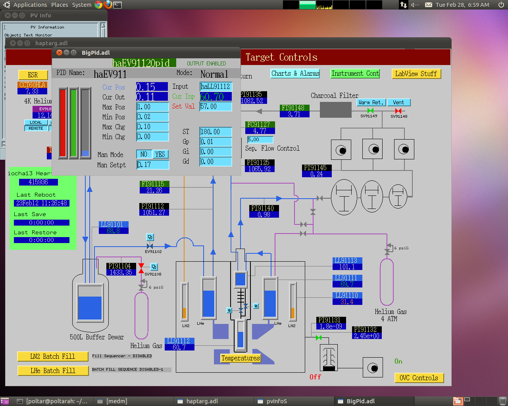Viewport: 508px width, 406px height.
Task: Open the System menu
Action: tap(82, 5)
